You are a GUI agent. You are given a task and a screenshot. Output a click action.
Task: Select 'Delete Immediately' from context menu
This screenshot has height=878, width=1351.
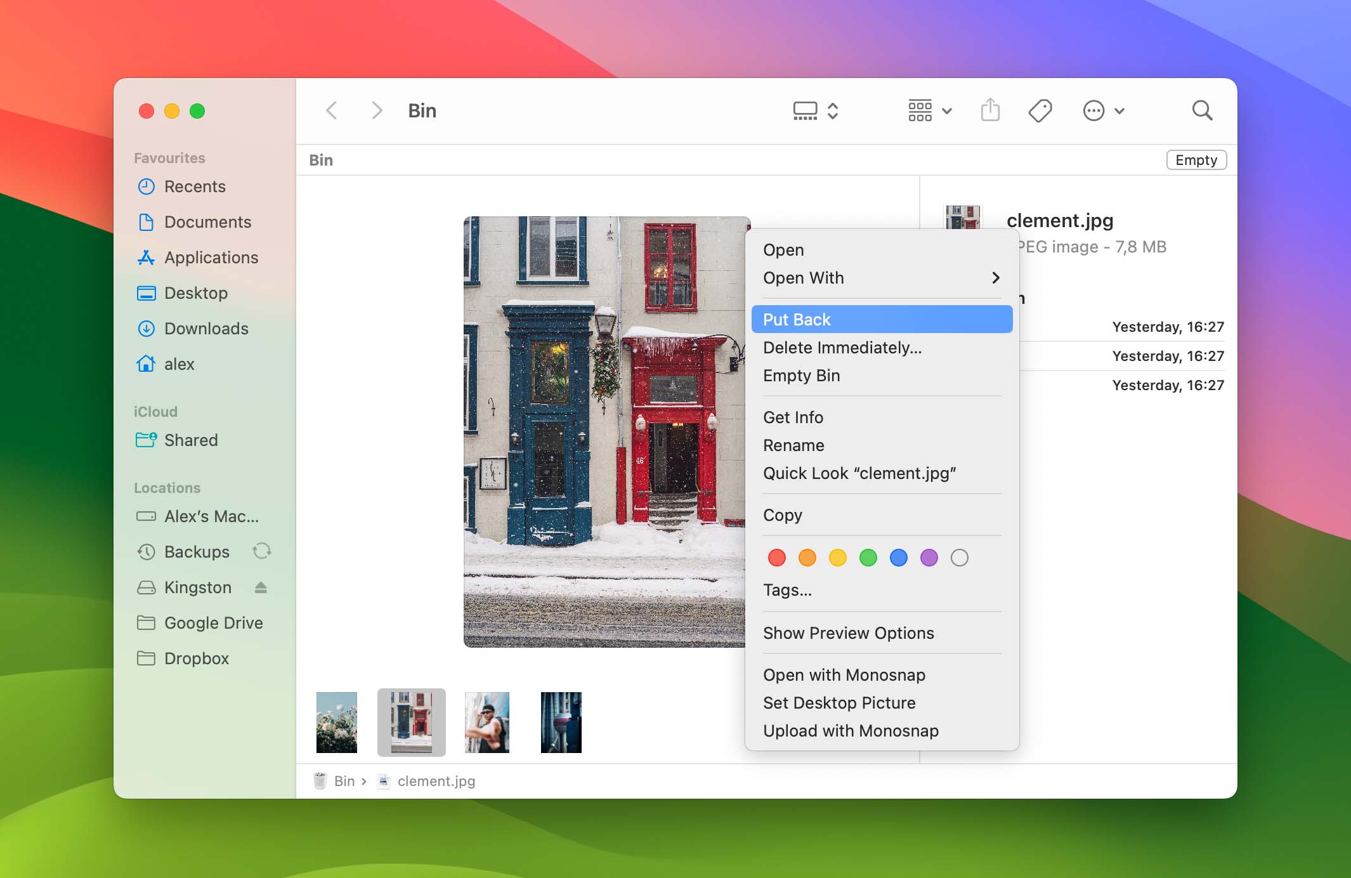tap(842, 347)
